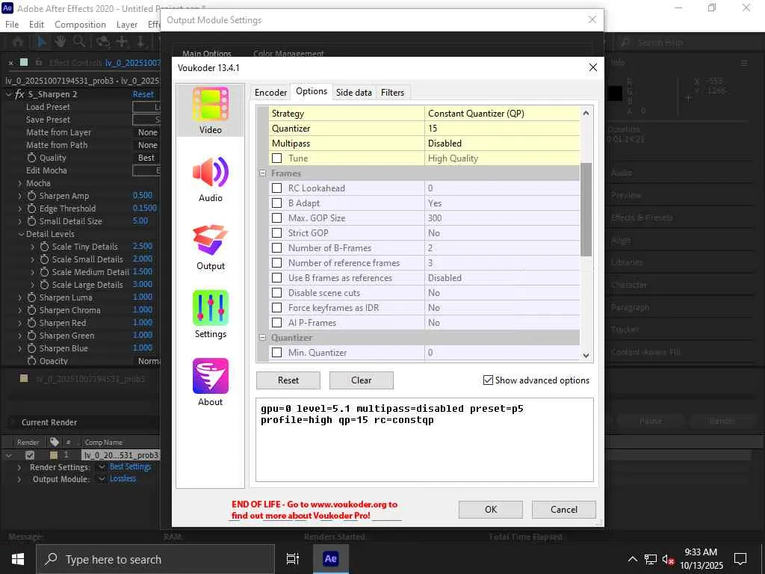The image size is (765, 574).
Task: Enable the Tune checkbox
Action: [276, 158]
